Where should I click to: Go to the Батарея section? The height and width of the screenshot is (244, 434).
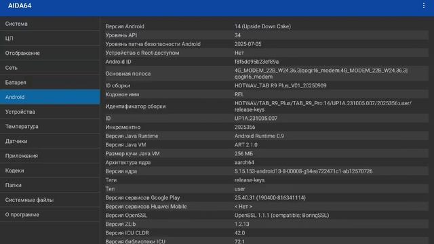[50, 83]
